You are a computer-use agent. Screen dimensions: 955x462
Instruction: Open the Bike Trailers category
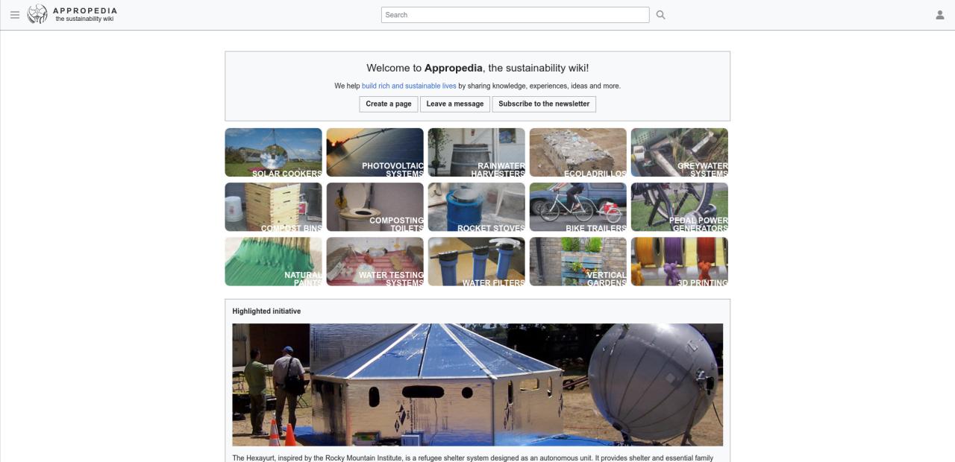tap(577, 206)
